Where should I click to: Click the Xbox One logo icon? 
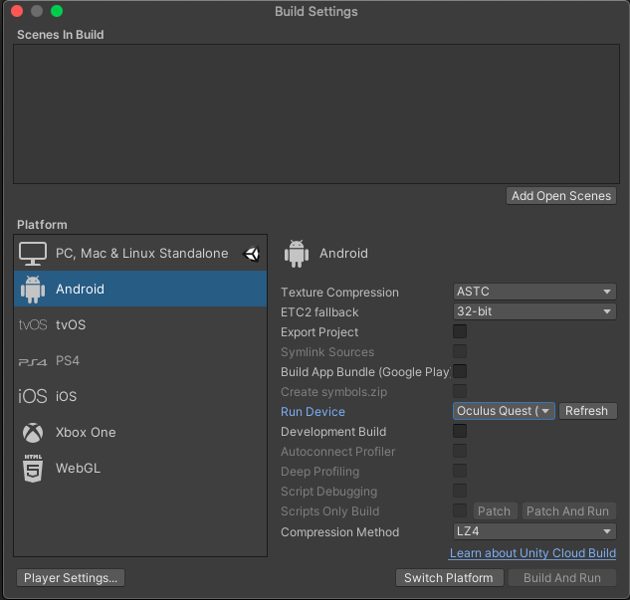click(x=34, y=433)
